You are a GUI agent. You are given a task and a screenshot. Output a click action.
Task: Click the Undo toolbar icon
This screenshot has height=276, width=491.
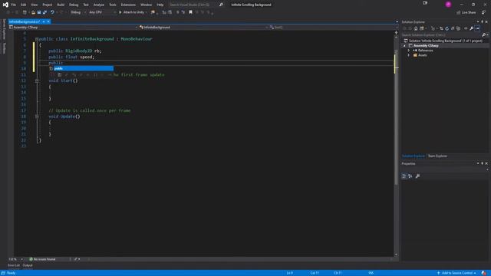(52, 12)
